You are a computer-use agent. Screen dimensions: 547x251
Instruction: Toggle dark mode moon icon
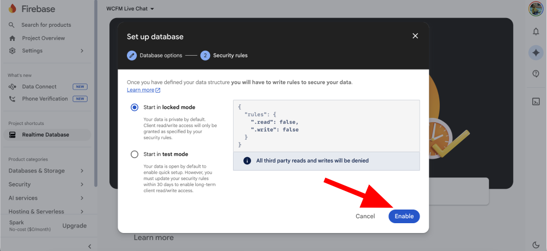tap(536, 244)
